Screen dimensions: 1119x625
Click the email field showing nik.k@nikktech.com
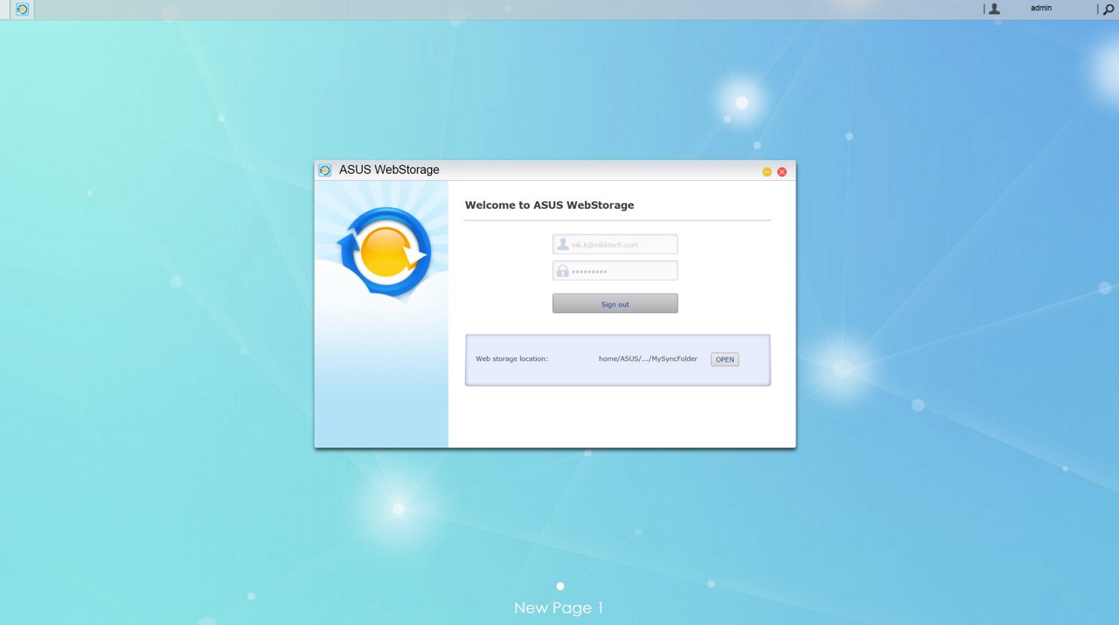[x=615, y=245]
